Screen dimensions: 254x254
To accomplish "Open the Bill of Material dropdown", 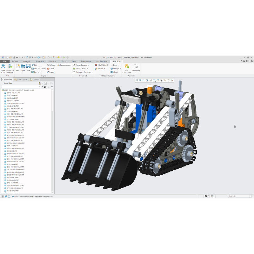I will click(x=102, y=65).
